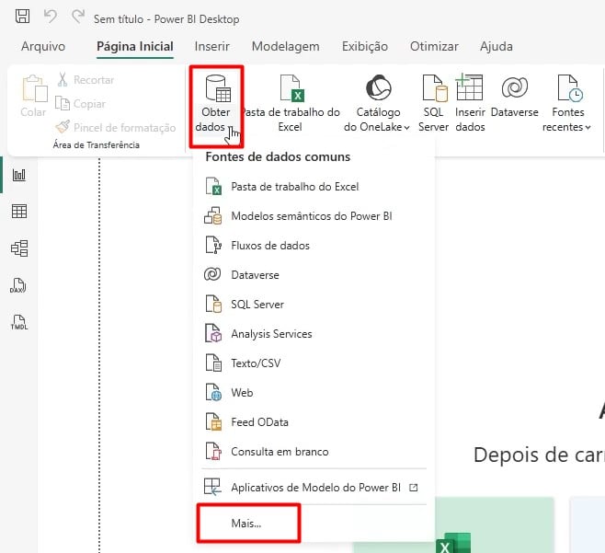This screenshot has height=553, width=605.
Task: Select Consulta em branco item
Action: 314,452
